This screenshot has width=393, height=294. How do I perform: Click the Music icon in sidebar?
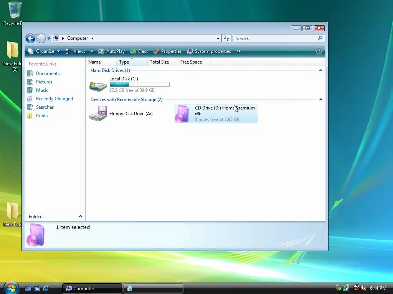[30, 90]
